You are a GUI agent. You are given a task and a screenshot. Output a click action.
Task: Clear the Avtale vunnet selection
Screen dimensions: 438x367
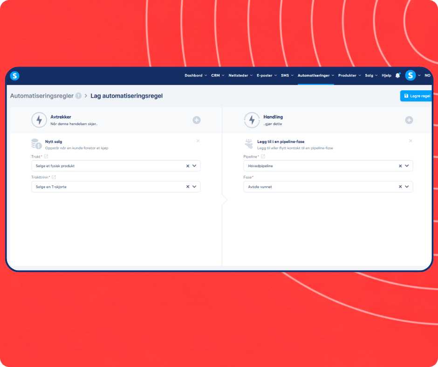(x=400, y=187)
